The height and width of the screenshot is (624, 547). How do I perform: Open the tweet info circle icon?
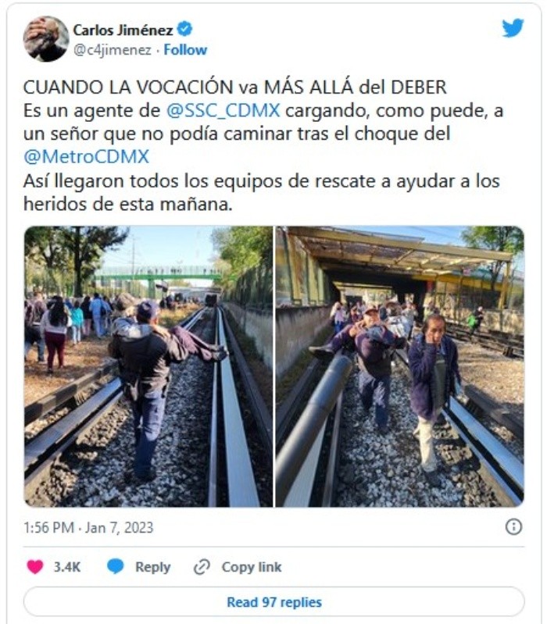pos(513,527)
